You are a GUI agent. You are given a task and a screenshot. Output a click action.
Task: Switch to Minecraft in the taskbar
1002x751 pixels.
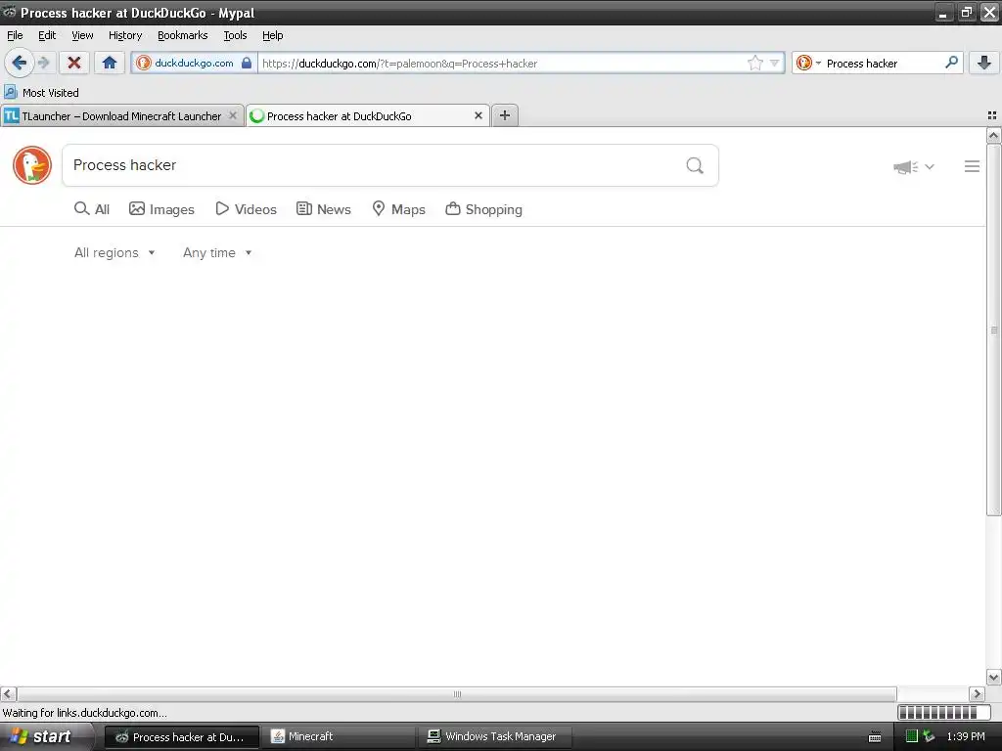pyautogui.click(x=340, y=736)
